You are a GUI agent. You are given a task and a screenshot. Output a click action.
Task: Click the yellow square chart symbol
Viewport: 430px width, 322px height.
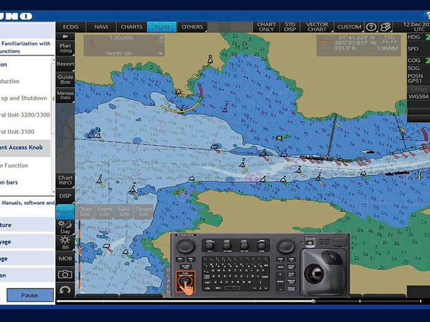coord(279,138)
